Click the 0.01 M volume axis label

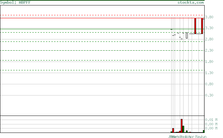tap(211, 120)
